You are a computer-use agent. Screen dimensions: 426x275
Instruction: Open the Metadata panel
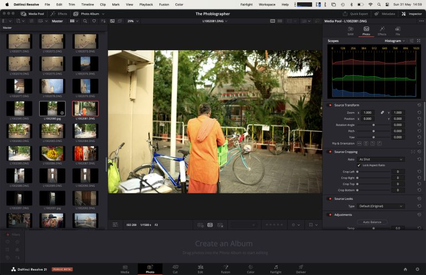(385, 14)
